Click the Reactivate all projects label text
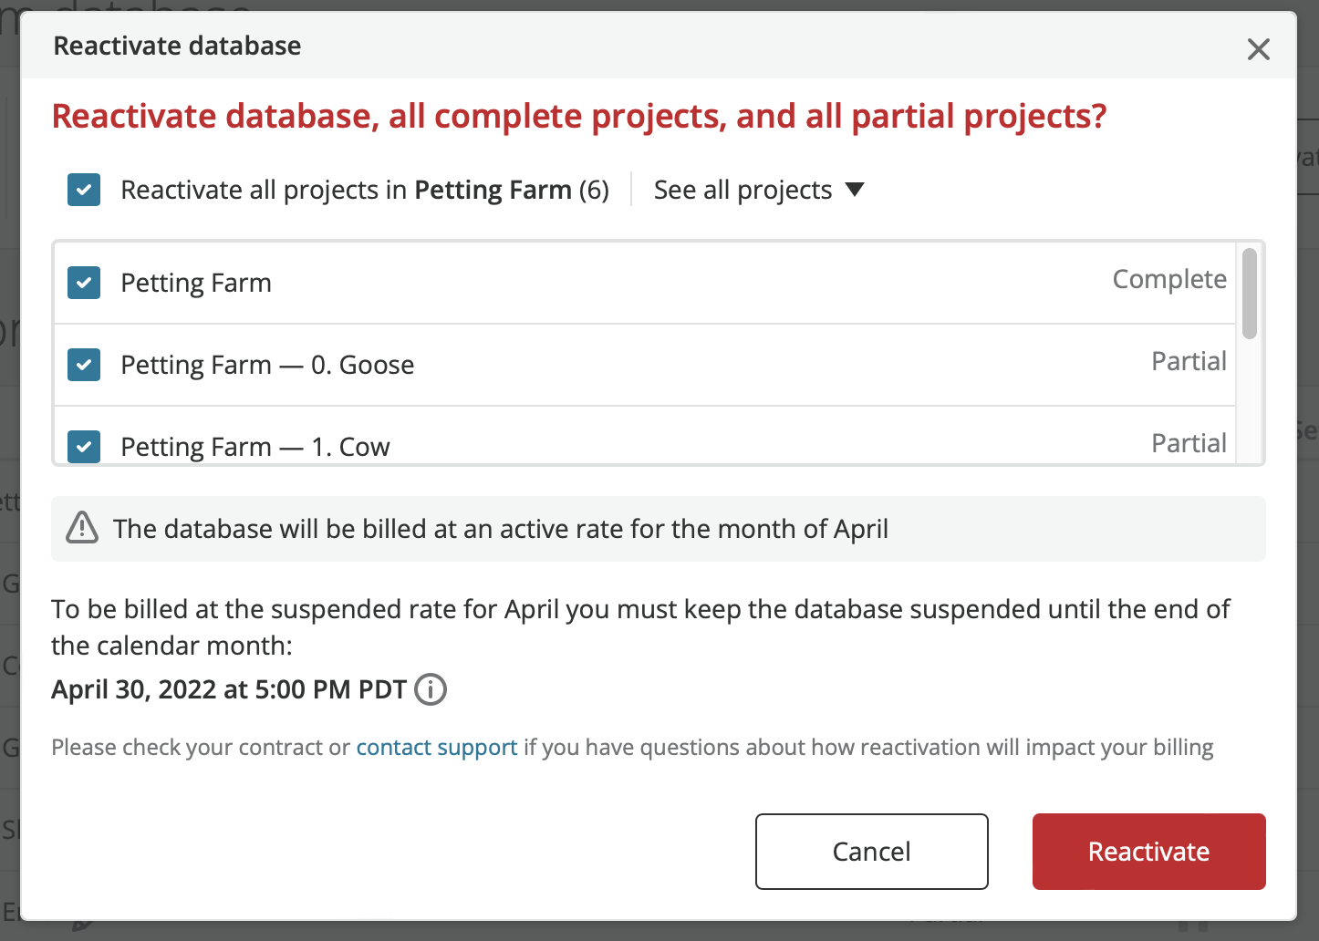This screenshot has height=941, width=1319. [365, 190]
